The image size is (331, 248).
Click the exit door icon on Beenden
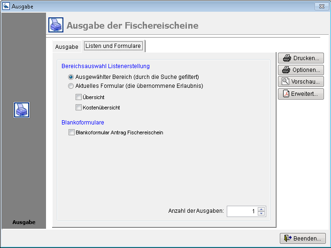click(x=288, y=239)
